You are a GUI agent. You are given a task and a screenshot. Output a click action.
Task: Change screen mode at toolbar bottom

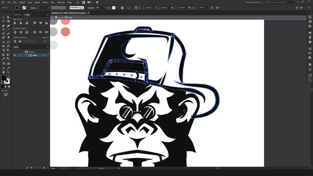(x=6, y=95)
